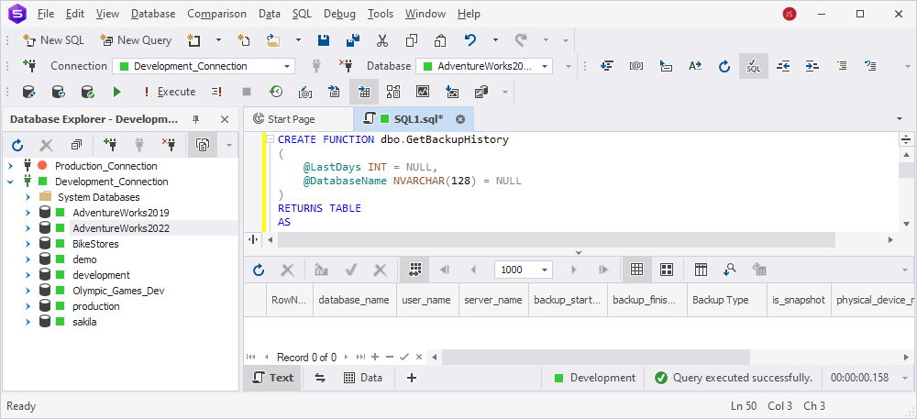Toggle Grid View mode in results toolbar
Screen dimensions: 917x419
point(637,270)
